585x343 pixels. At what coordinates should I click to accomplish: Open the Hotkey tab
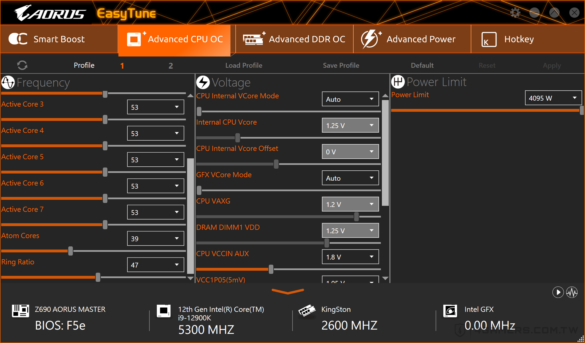(x=528, y=39)
